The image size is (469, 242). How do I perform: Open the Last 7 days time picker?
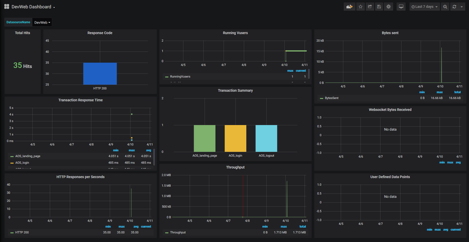click(x=424, y=7)
